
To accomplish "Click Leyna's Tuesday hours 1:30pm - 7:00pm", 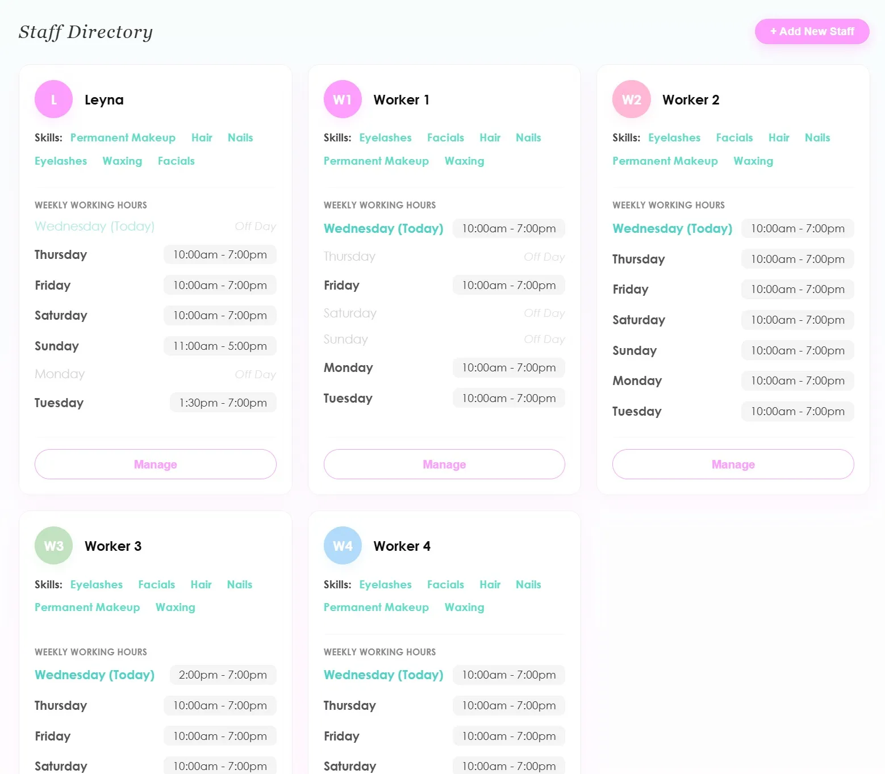I will [223, 403].
